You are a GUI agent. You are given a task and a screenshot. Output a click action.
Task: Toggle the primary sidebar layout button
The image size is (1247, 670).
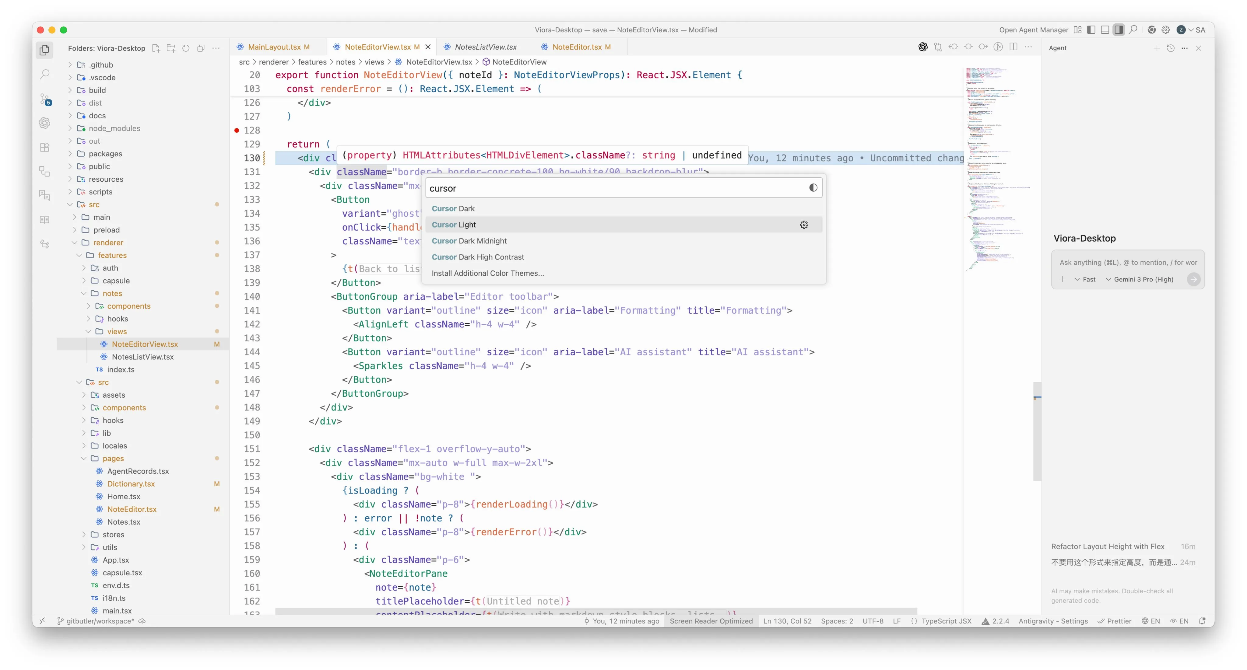coord(1091,30)
